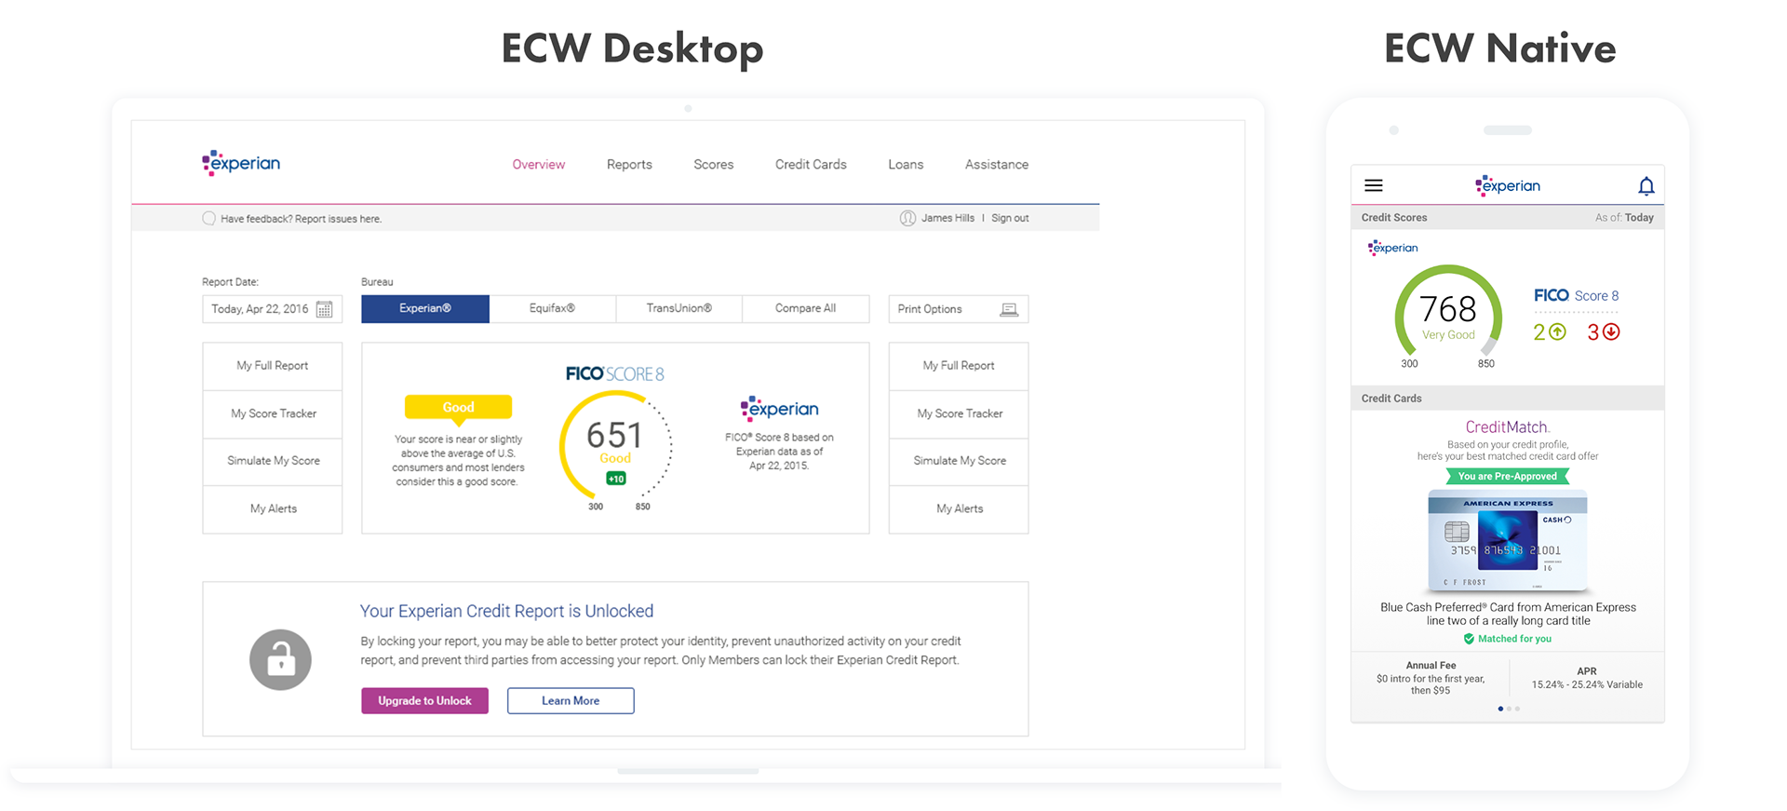Tap the American Express card image

(x=1508, y=541)
